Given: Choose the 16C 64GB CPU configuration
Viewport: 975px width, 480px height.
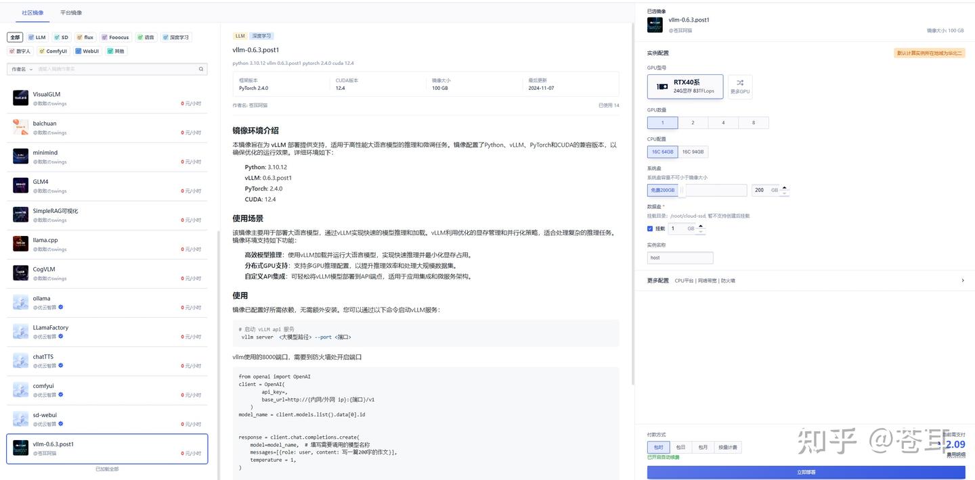Looking at the screenshot, I should click(x=663, y=151).
